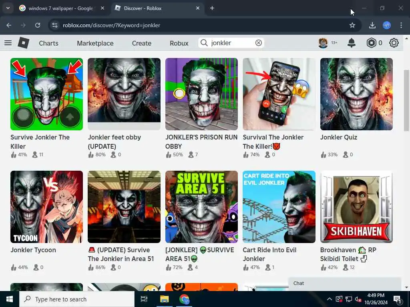Click Survive Jonkler The Killer title link
The width and height of the screenshot is (410, 307).
click(x=40, y=142)
